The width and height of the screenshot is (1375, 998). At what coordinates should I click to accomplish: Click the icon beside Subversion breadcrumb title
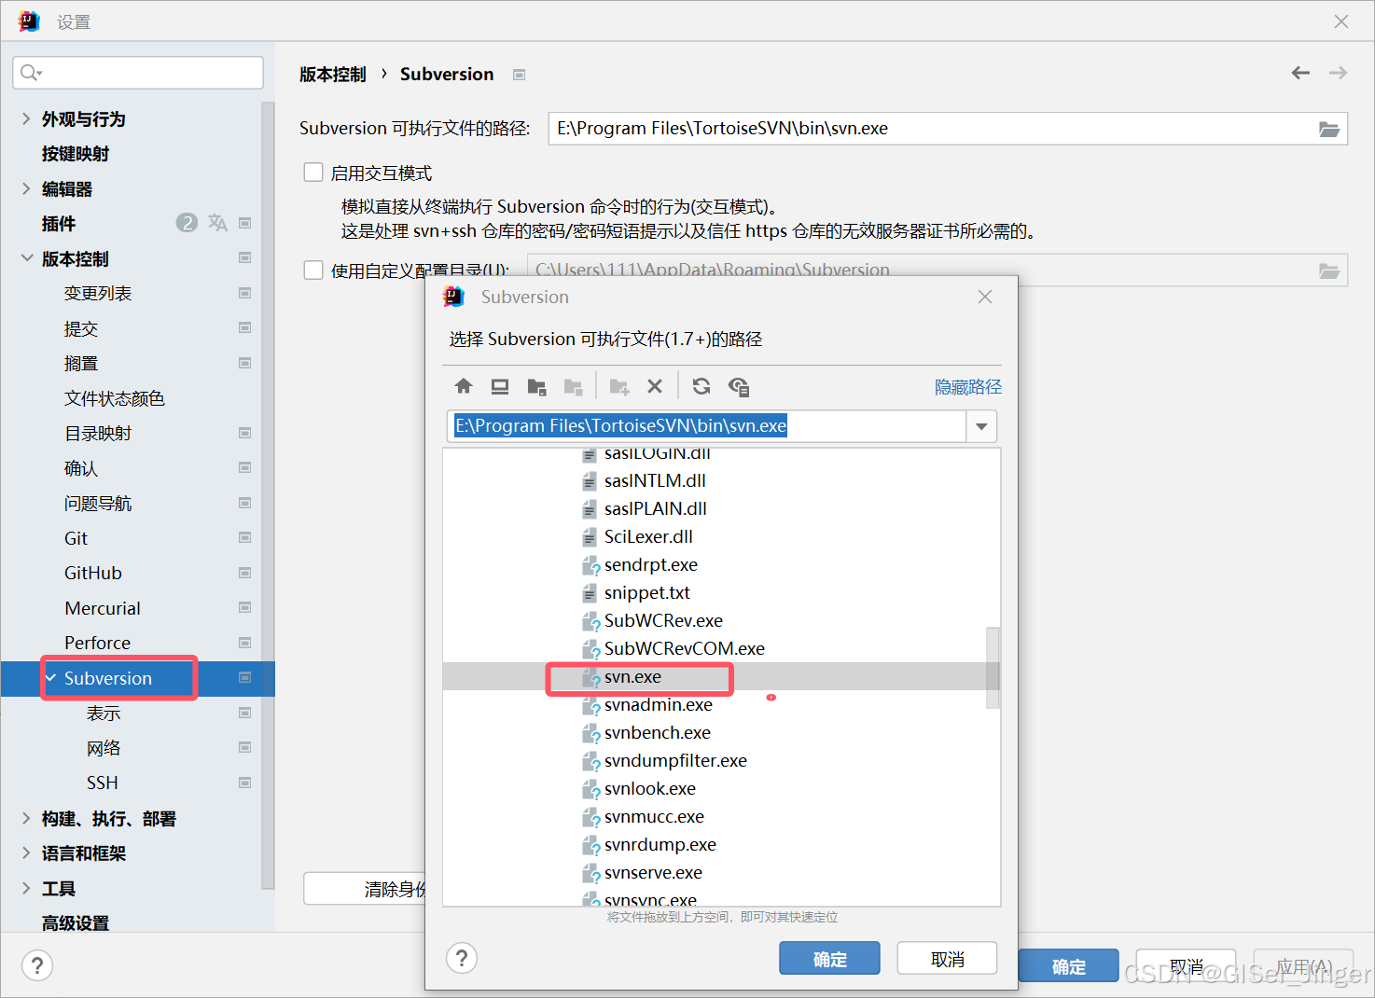520,75
